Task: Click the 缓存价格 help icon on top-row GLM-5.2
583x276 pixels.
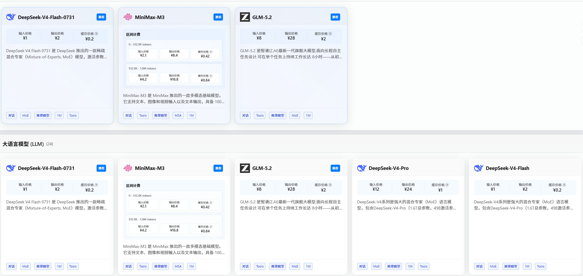Action: pyautogui.click(x=330, y=34)
